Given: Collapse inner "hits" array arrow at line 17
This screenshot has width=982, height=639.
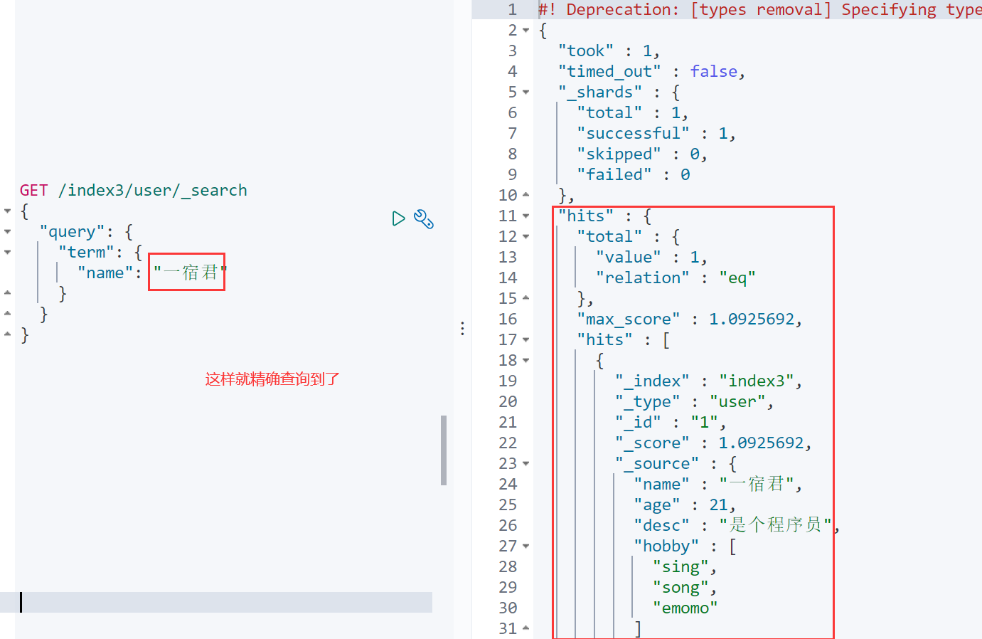Looking at the screenshot, I should [x=526, y=340].
